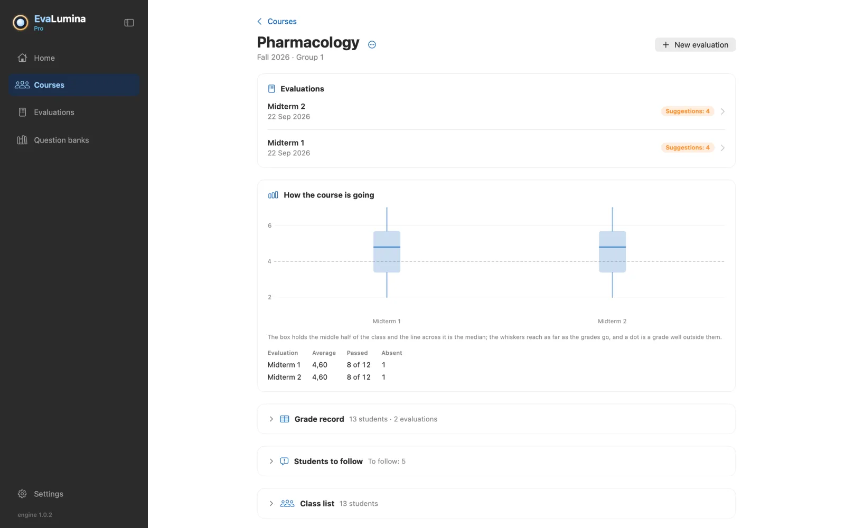The image size is (845, 528).
Task: Click the Students to follow chat icon
Action: 284,461
